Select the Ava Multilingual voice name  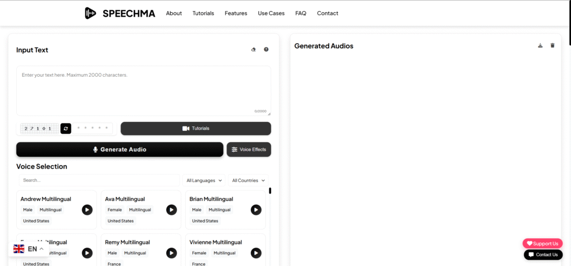pyautogui.click(x=125, y=199)
